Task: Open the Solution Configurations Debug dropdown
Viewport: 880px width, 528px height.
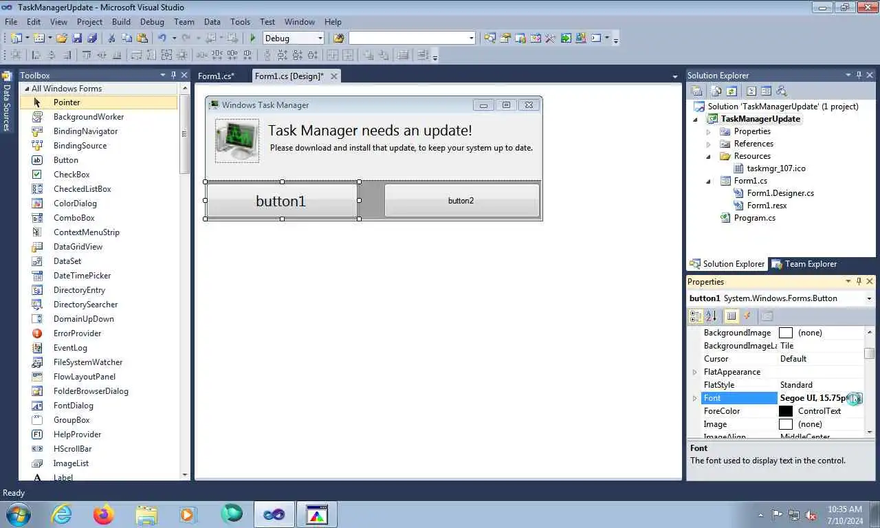Action: coord(320,38)
